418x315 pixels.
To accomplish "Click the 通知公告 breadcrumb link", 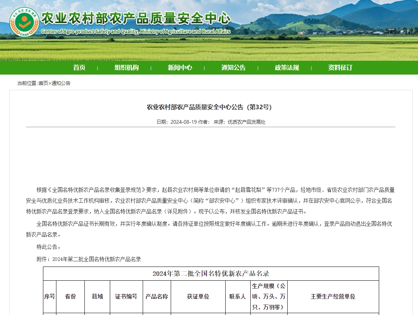I will pos(61,83).
